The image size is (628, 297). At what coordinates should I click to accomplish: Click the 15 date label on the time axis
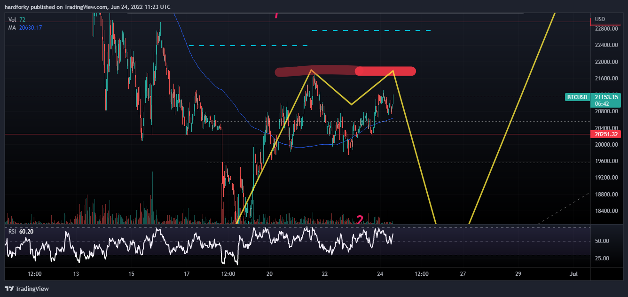131,273
